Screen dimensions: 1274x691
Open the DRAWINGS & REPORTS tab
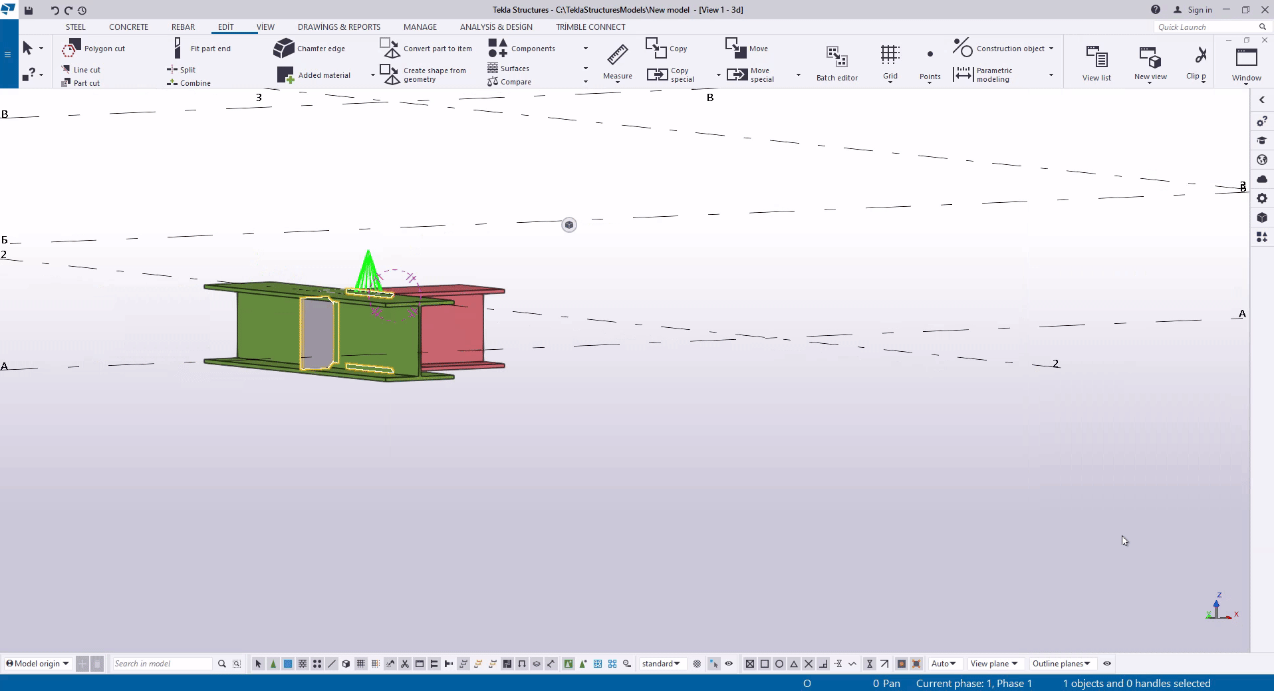(339, 27)
